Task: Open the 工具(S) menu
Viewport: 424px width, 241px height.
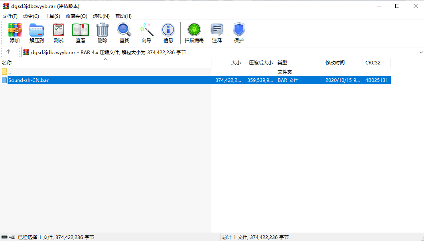Action: point(53,16)
